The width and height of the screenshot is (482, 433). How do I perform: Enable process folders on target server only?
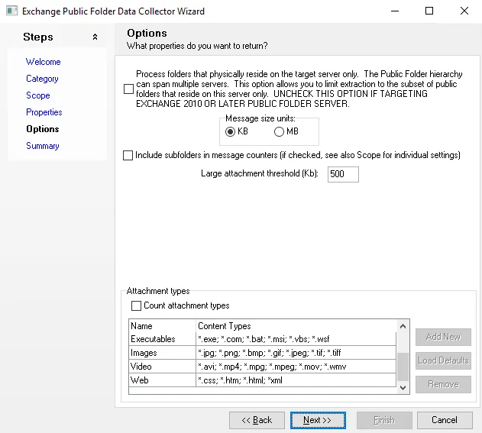coord(128,89)
